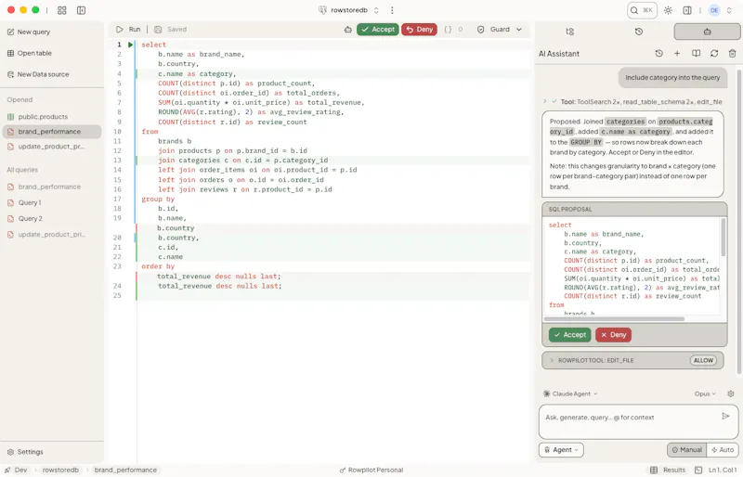
Task: Open the Claude Agent selector
Action: 570,393
